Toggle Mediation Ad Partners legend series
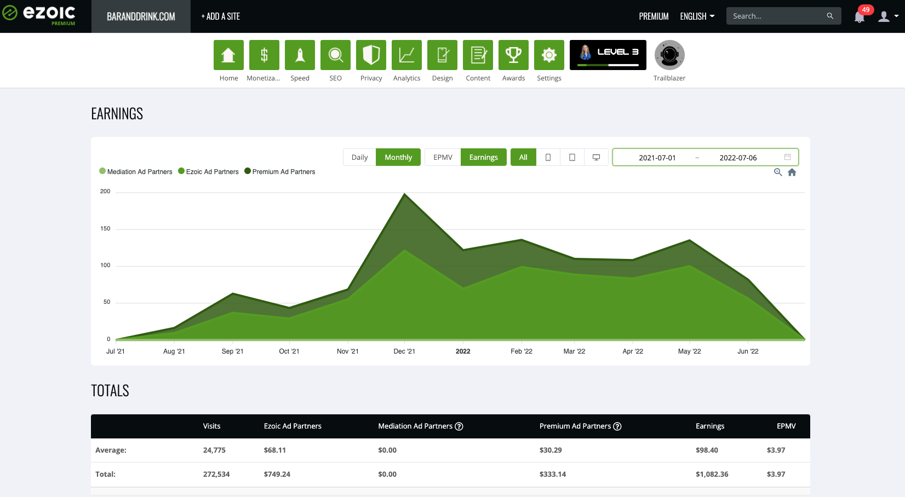Screen dimensions: 905x497 point(136,172)
